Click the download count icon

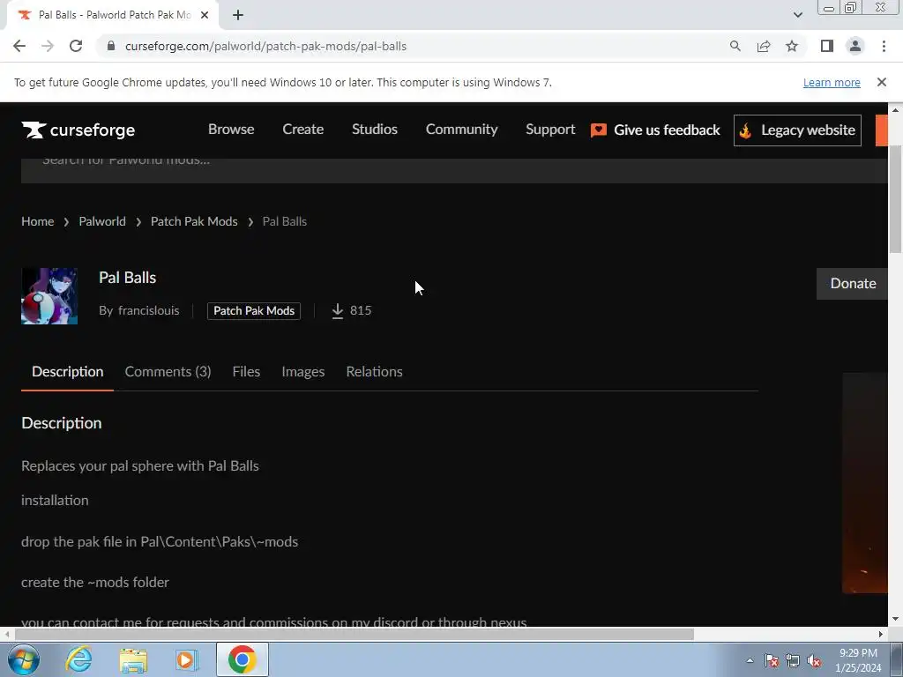click(338, 311)
